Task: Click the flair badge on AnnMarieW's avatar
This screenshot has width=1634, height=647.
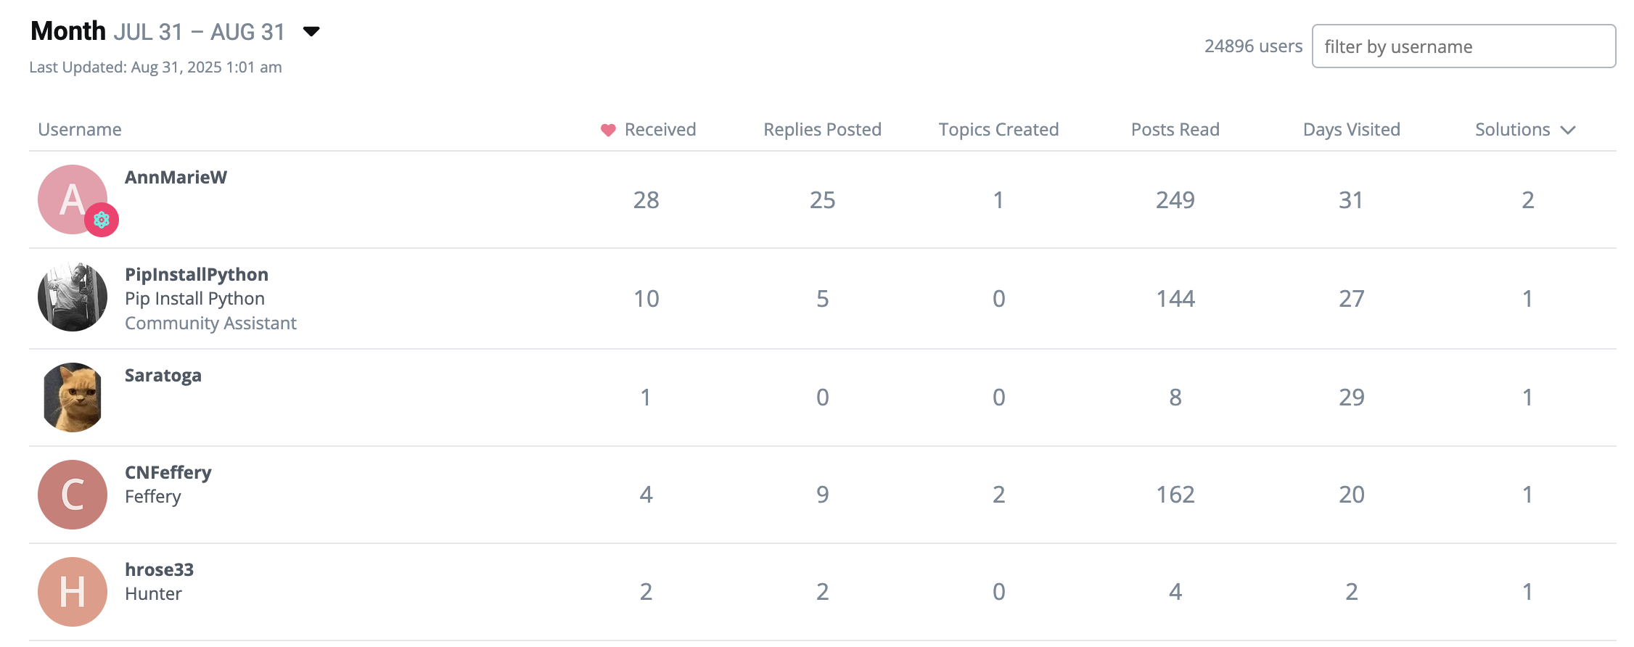Action: [x=102, y=220]
